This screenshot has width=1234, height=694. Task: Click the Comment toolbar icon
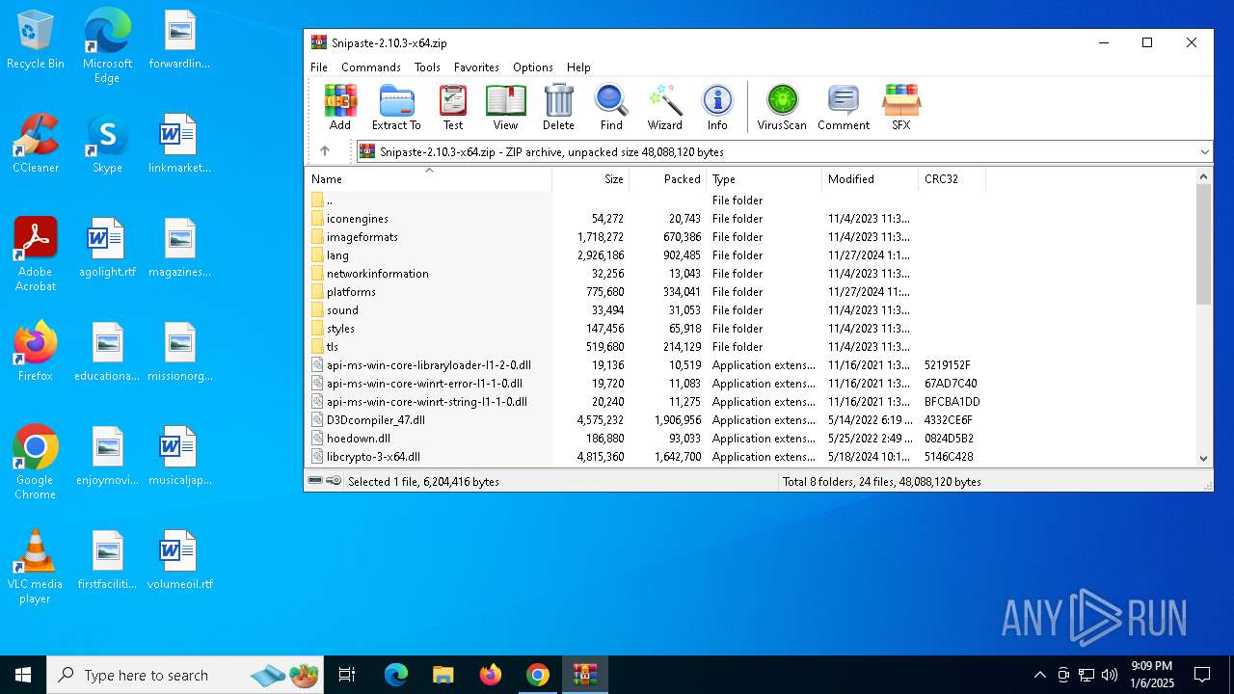tap(844, 107)
